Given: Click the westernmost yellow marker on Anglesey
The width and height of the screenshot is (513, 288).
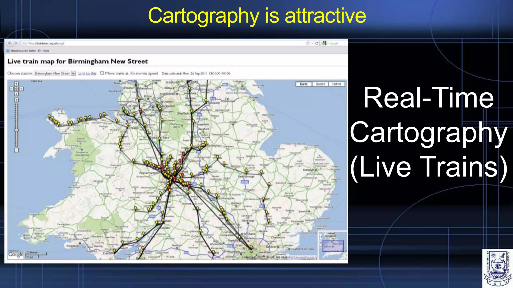Looking at the screenshot, I should coord(49,116).
